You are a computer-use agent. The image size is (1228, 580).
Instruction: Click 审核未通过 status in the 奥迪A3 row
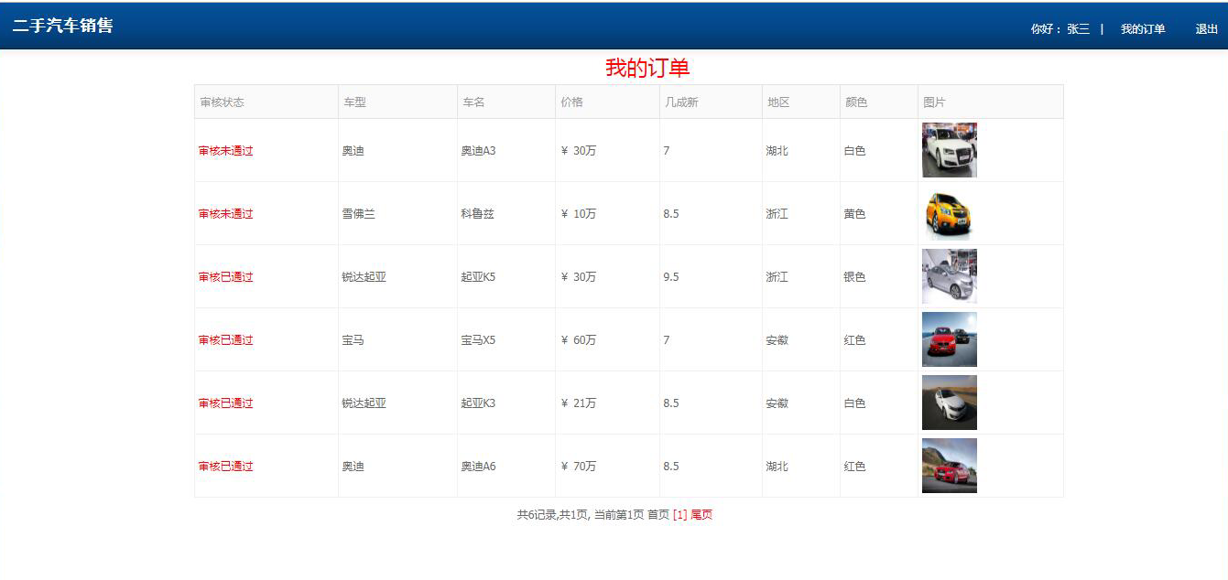point(226,151)
